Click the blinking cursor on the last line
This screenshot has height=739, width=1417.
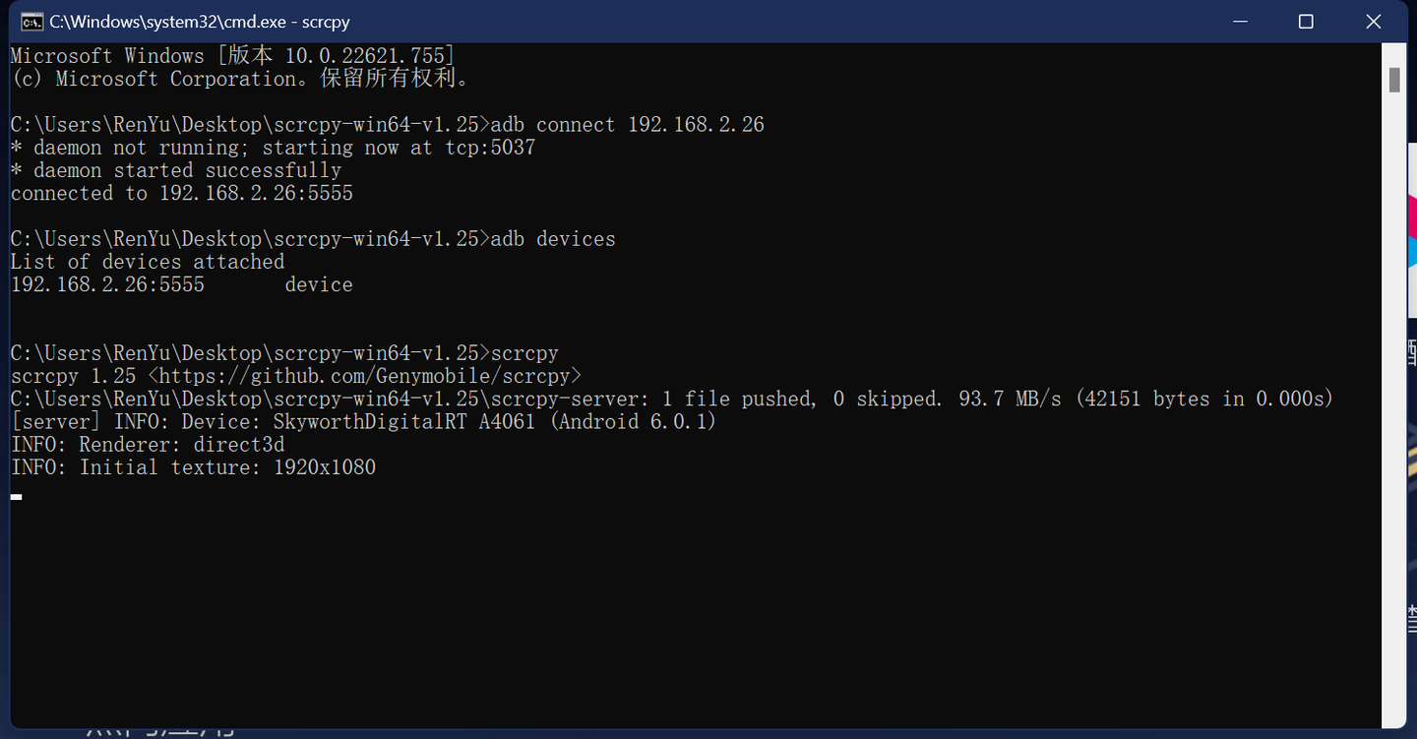click(16, 496)
